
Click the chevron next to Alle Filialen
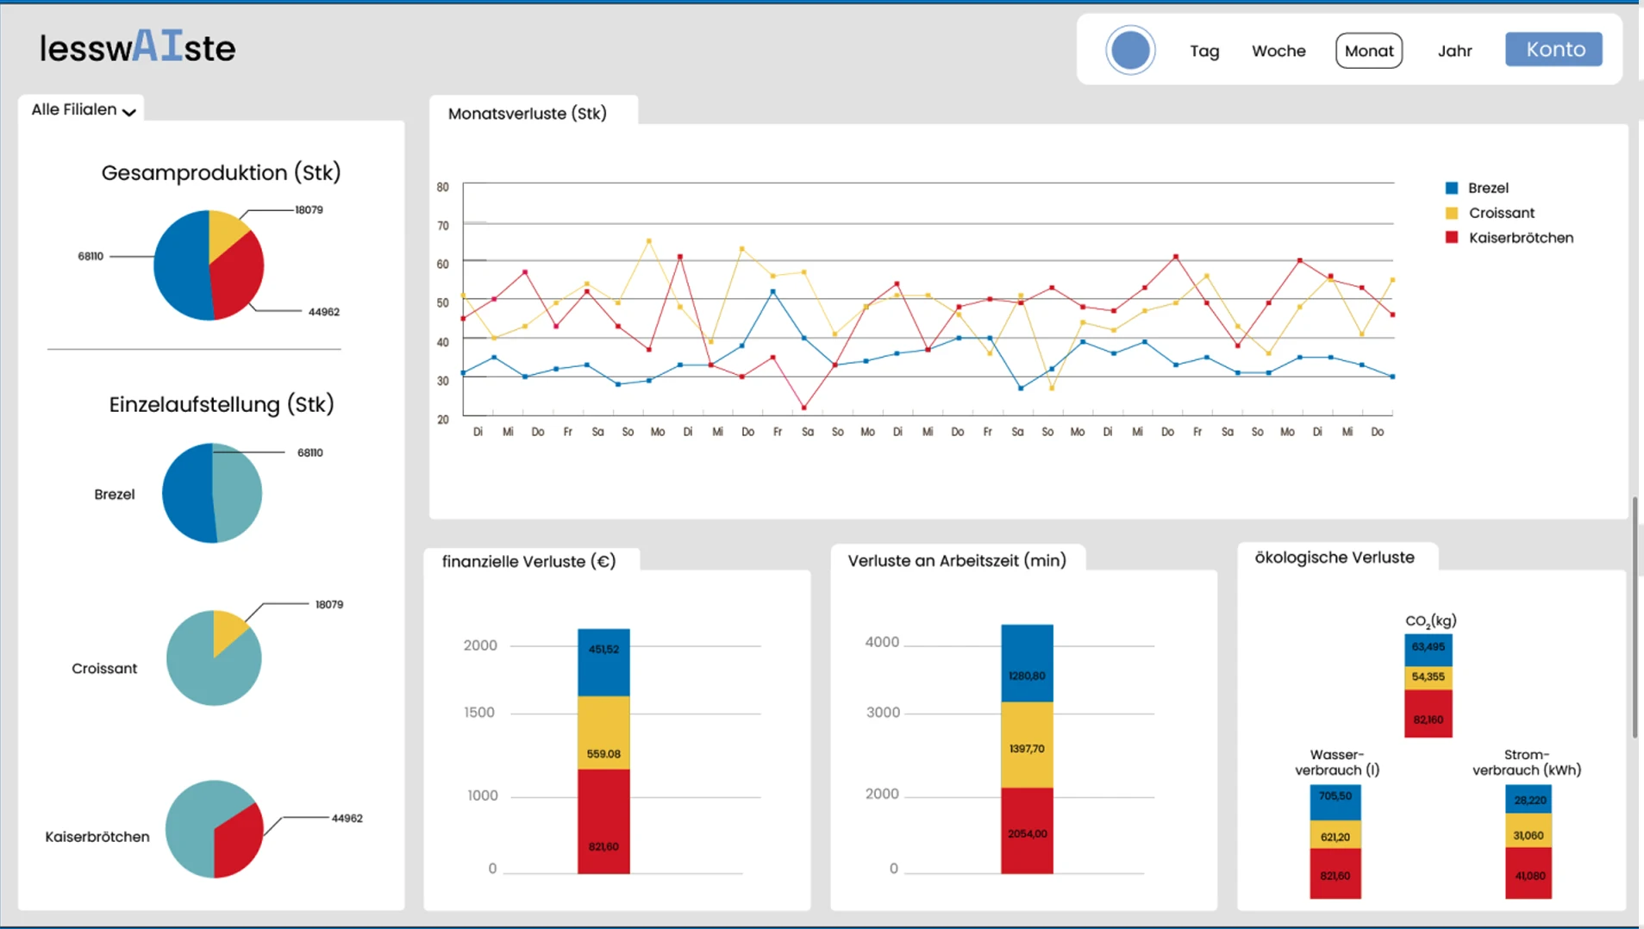(x=129, y=112)
